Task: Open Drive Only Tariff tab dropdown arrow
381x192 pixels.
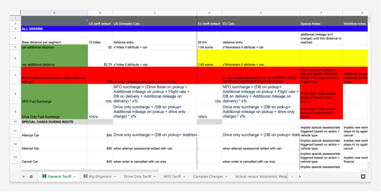Action: tap(154, 177)
